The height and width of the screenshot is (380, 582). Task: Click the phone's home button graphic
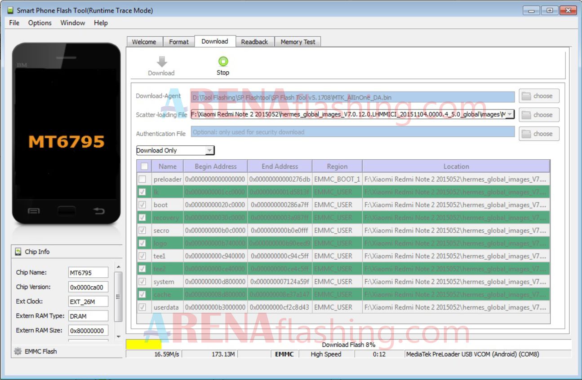click(66, 210)
